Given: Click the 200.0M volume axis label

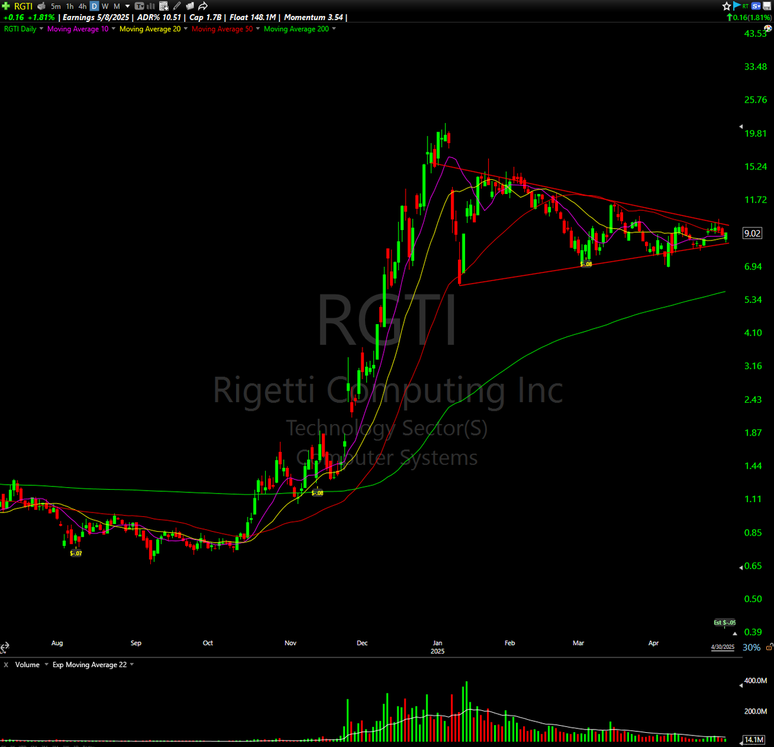Looking at the screenshot, I should (x=755, y=712).
